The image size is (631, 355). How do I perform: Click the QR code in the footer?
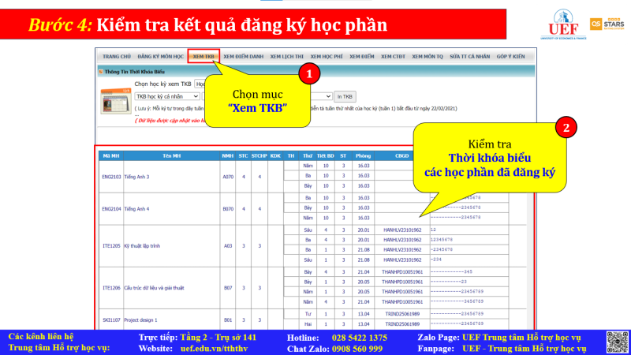click(616, 342)
